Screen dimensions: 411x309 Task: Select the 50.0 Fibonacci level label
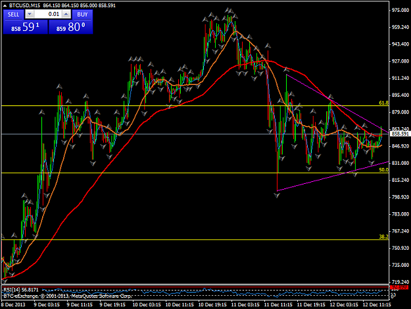click(383, 170)
